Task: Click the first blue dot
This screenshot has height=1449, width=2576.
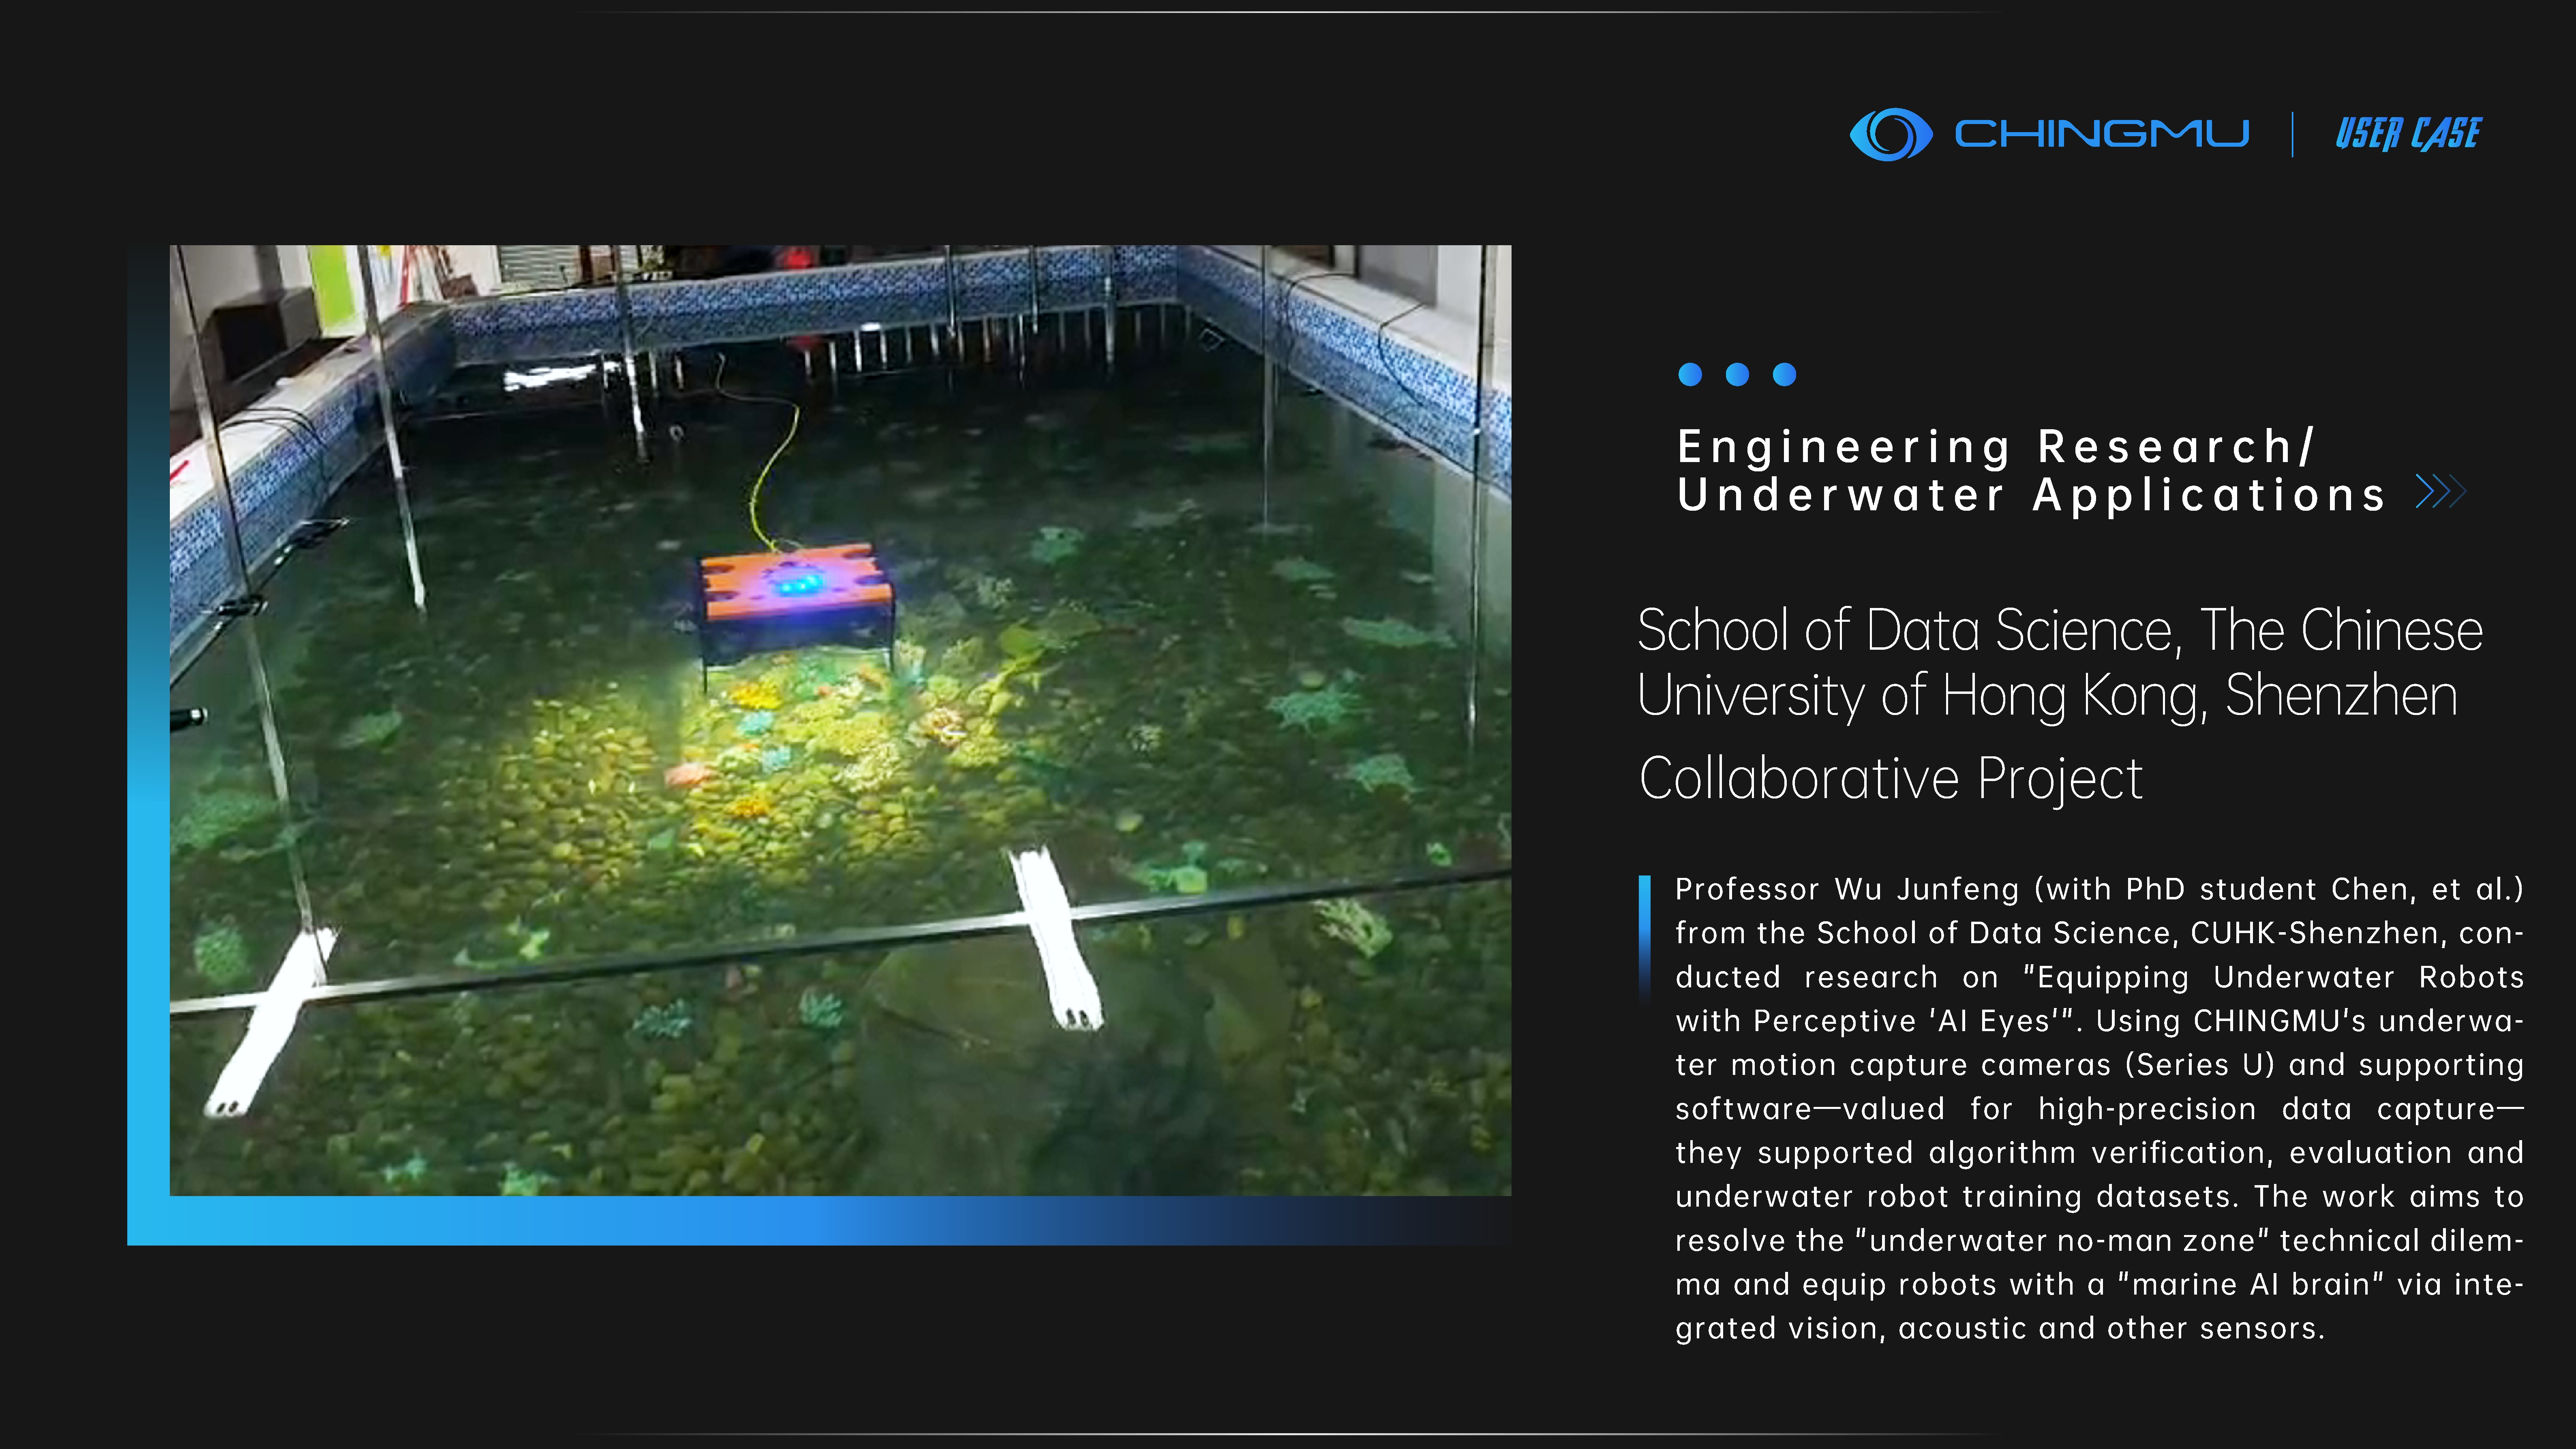Action: 1690,374
